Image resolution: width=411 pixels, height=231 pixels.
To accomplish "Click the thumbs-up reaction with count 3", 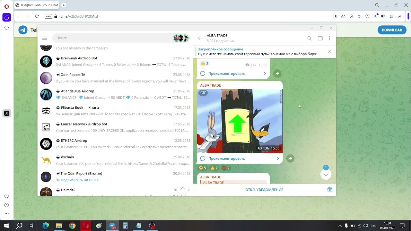I will click(x=204, y=64).
